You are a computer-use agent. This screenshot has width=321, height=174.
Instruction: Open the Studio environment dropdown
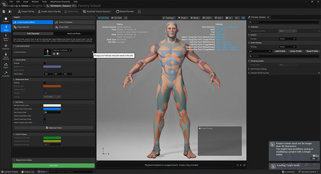point(183,18)
